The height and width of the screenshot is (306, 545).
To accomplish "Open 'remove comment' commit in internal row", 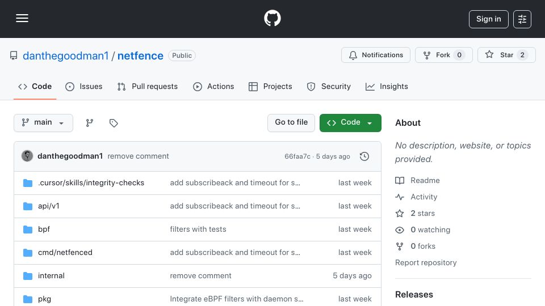I will pos(200,276).
